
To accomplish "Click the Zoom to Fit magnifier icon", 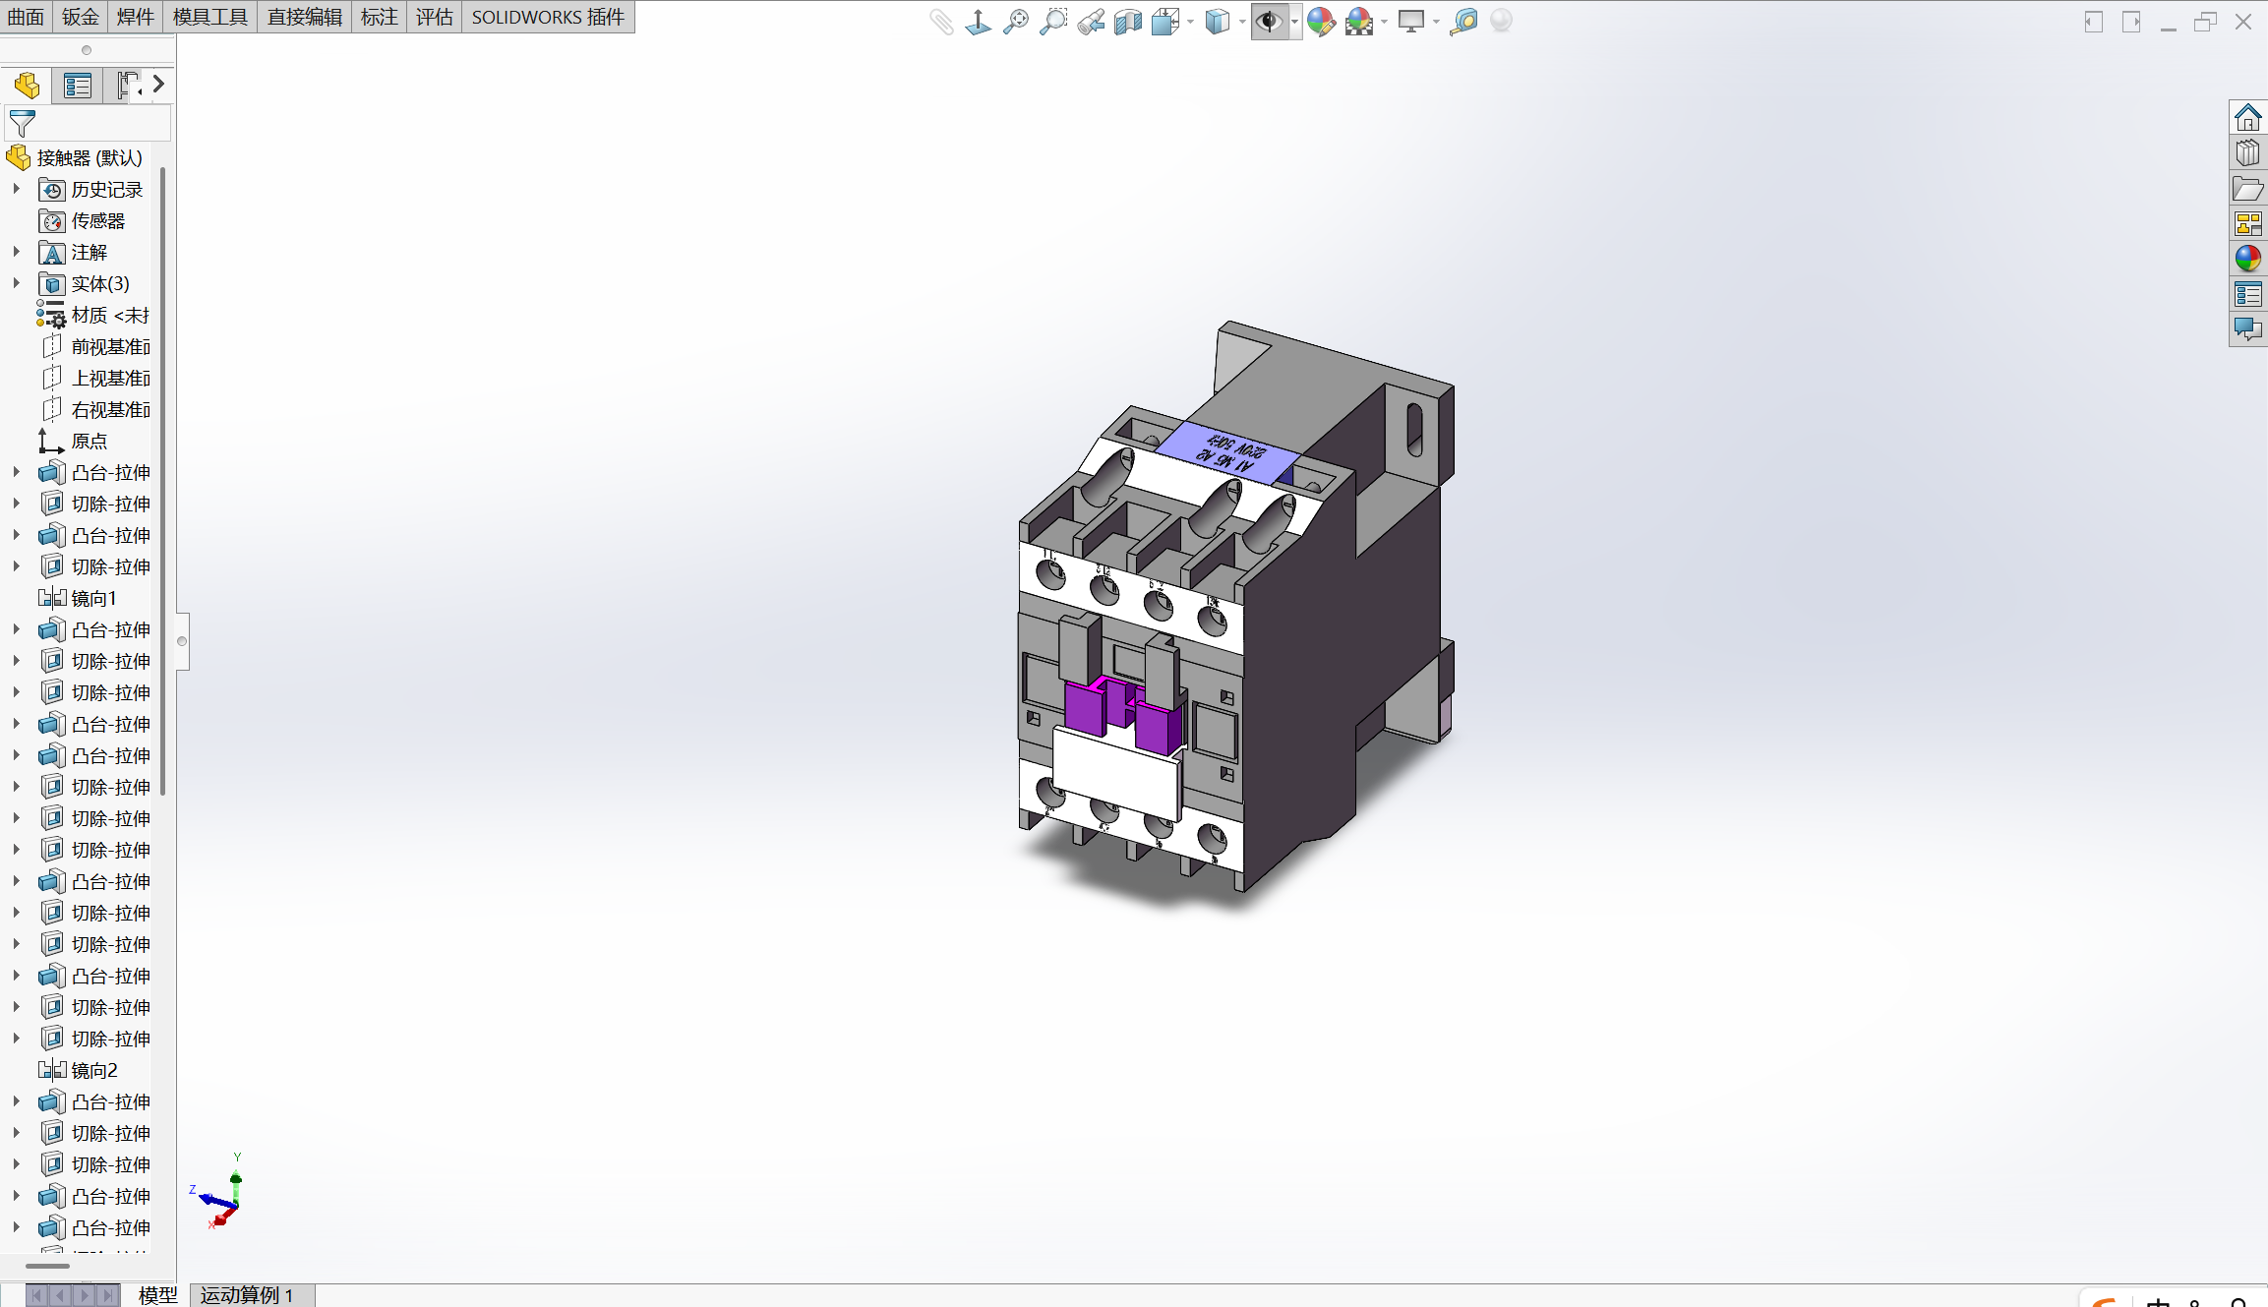I will (1016, 21).
